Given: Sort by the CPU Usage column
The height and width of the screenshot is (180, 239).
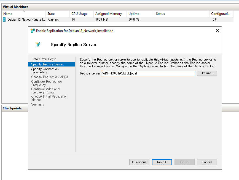Looking at the screenshot, I should tap(81, 14).
